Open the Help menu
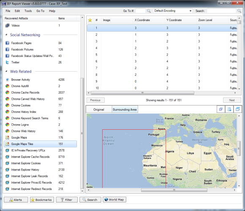245x211 pixels. (52, 11)
